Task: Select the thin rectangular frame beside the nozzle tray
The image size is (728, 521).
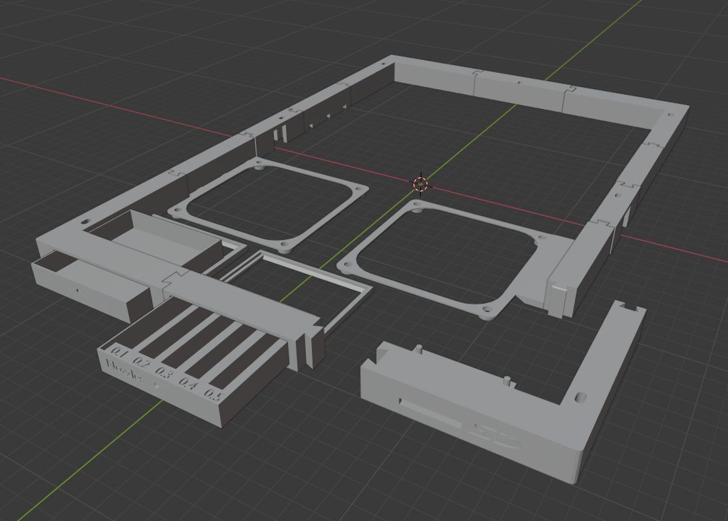Action: (297, 290)
